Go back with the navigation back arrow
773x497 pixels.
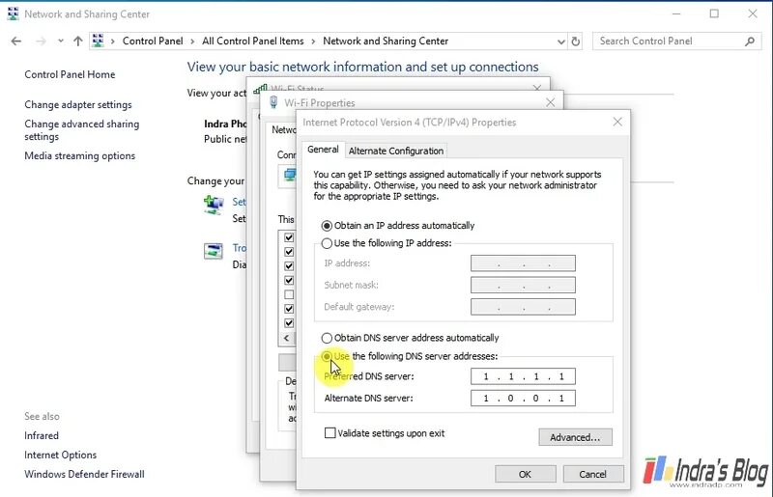coord(16,41)
